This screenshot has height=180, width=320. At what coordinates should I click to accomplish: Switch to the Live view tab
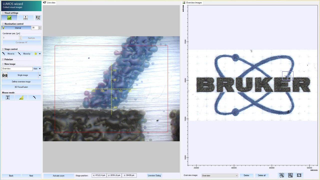[49, 2]
